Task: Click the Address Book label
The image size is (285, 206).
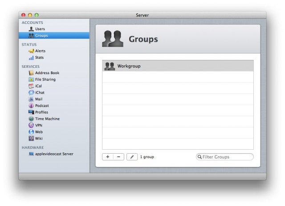Action: (x=47, y=73)
